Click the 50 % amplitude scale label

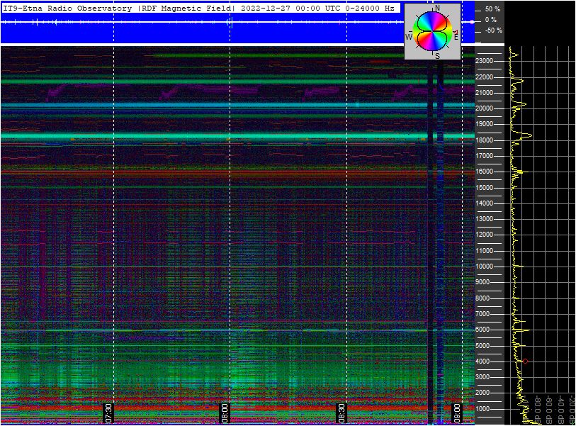[492, 9]
